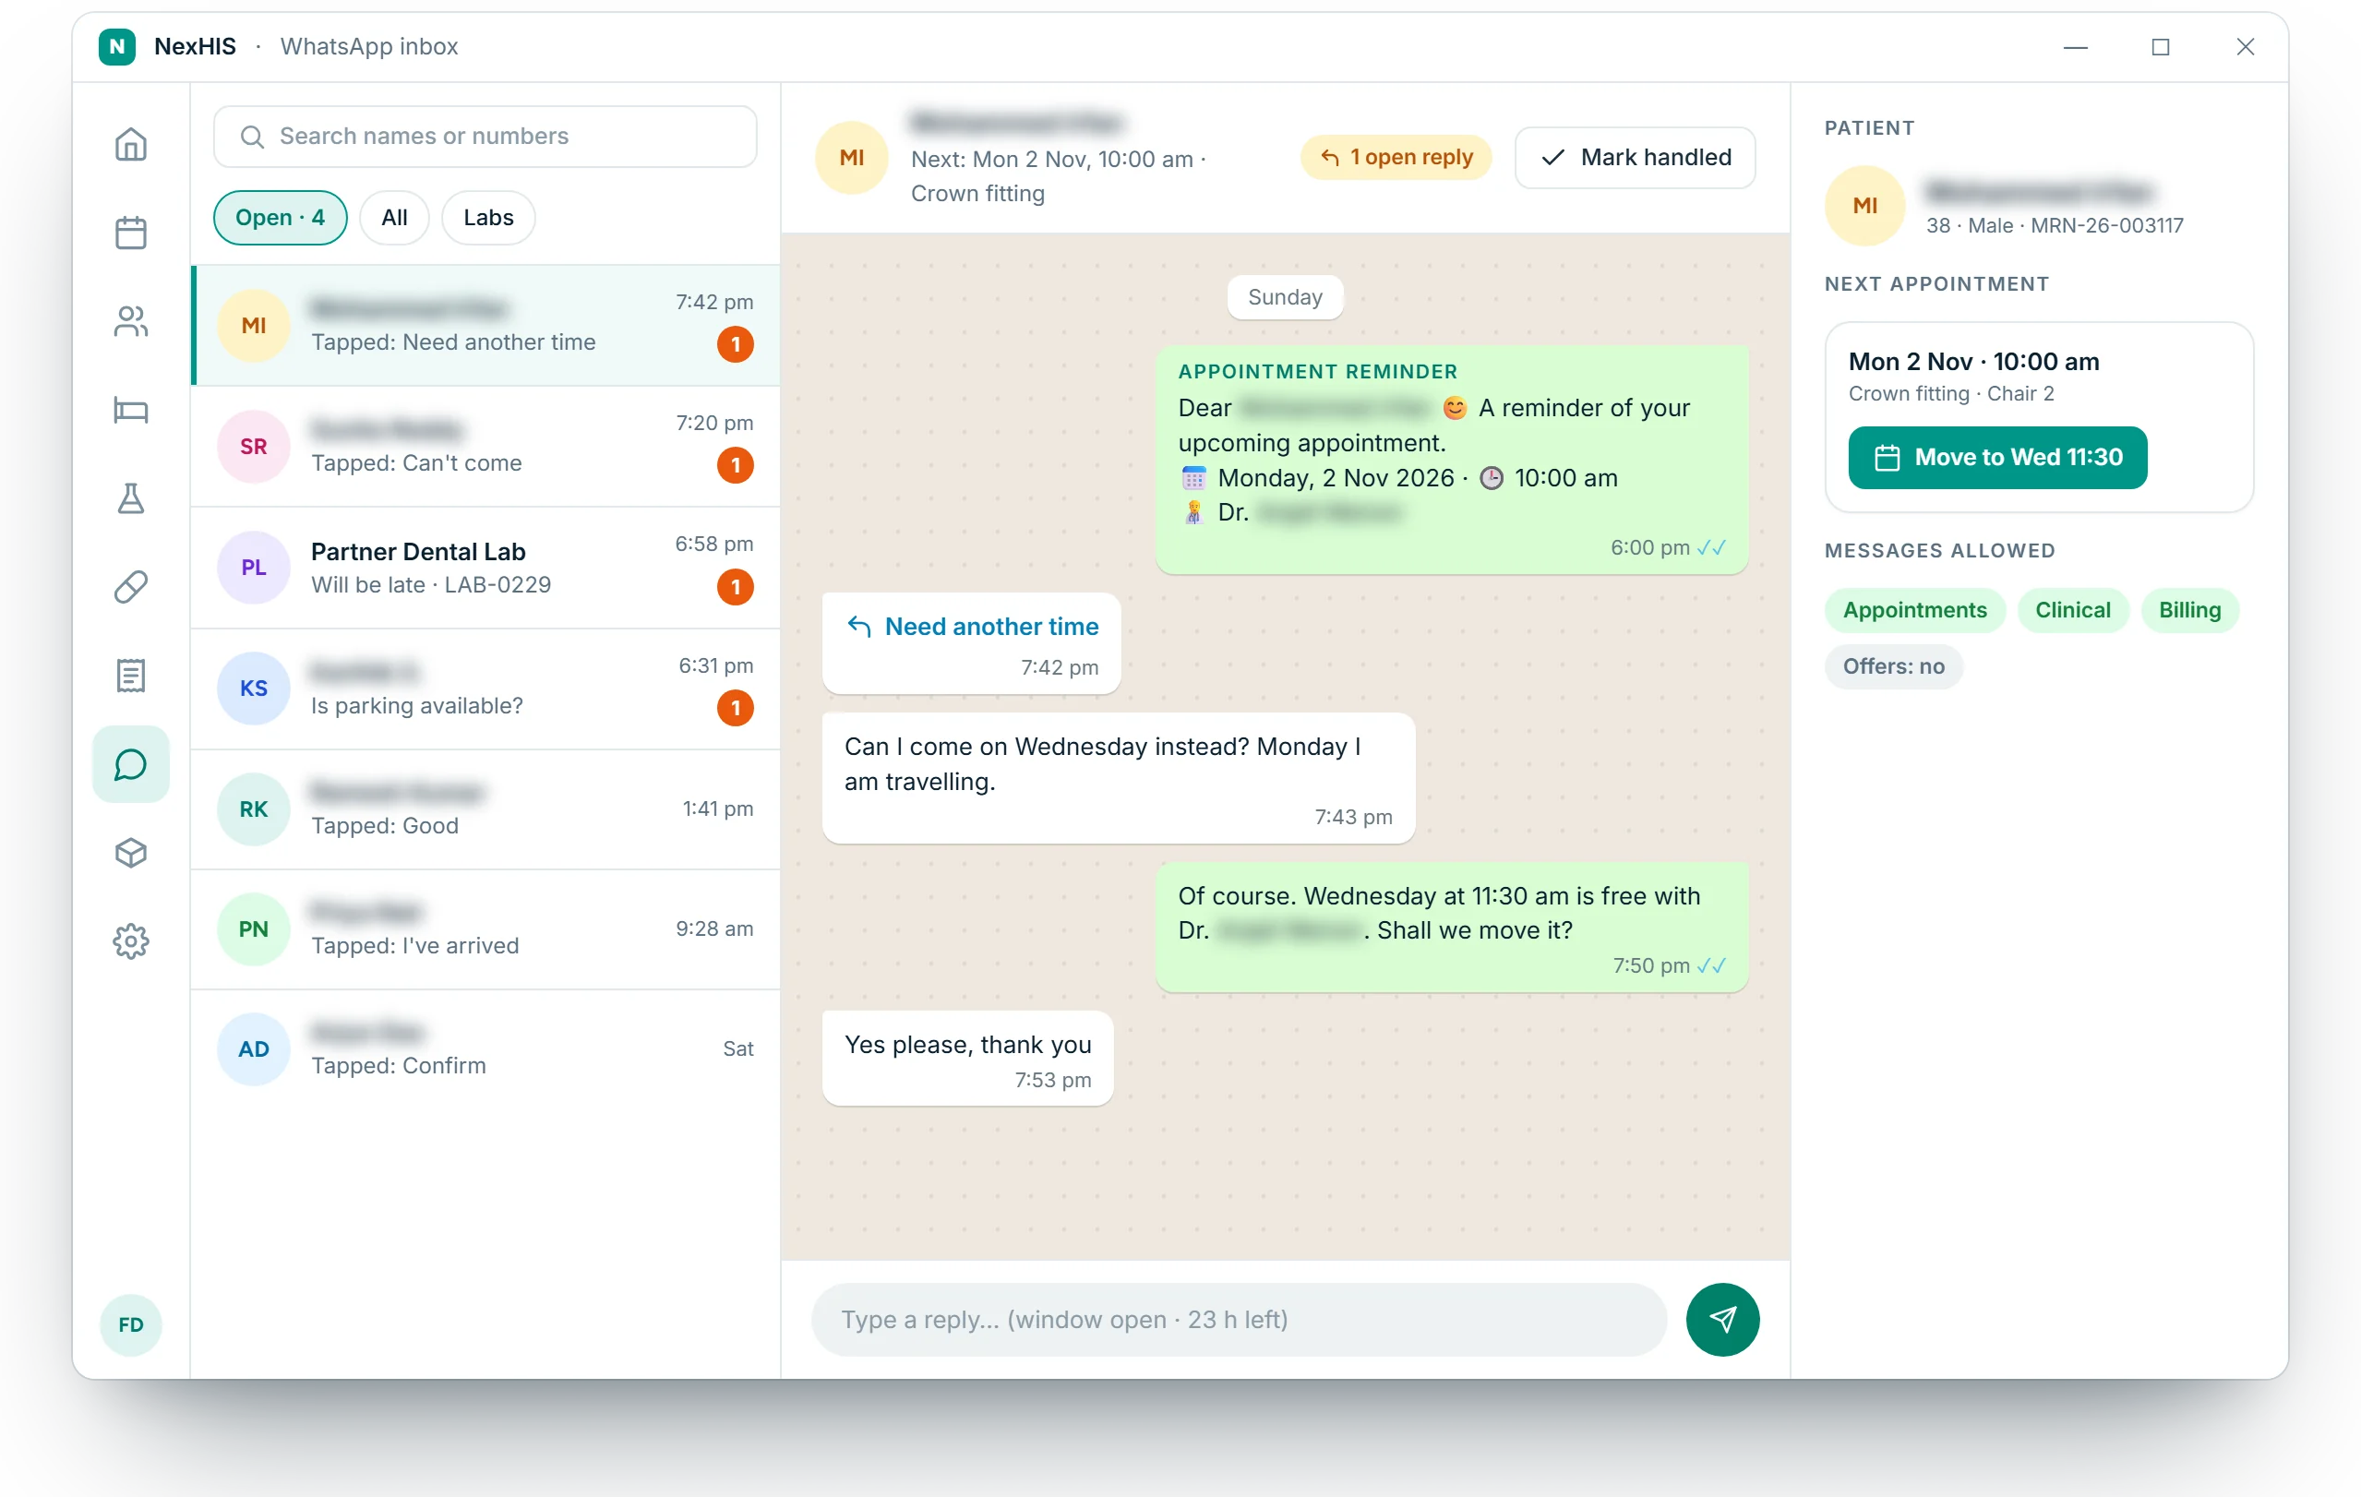Viewport: 2361px width, 1497px height.
Task: Open the Lab flask icon in sidebar
Action: click(x=130, y=498)
